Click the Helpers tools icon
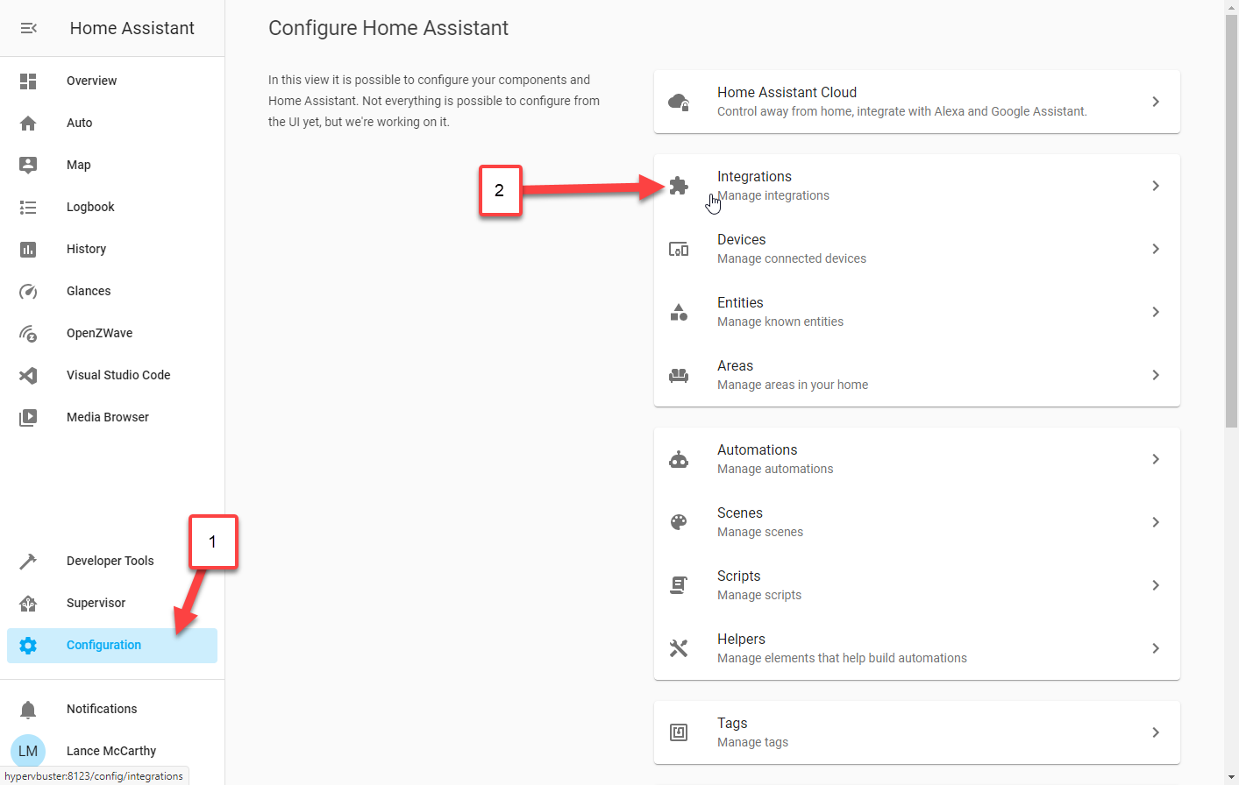 point(679,648)
